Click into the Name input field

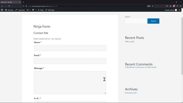[70, 48]
